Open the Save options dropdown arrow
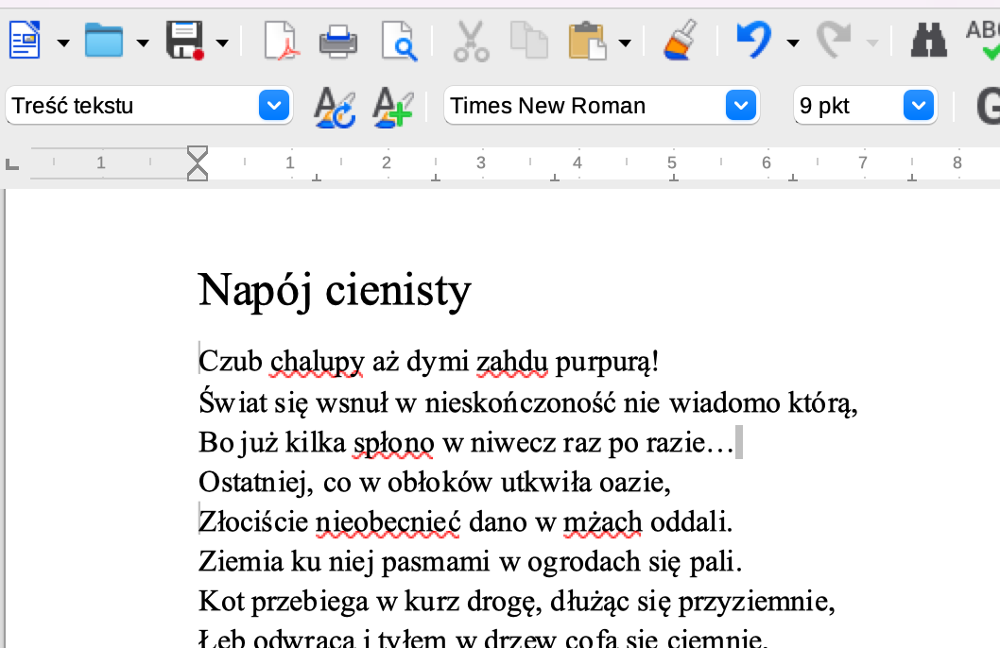The image size is (1000, 648). 222,43
